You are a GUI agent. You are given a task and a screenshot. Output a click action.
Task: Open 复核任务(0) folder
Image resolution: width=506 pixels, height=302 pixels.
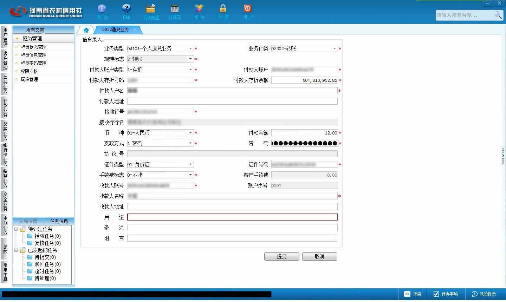point(44,243)
